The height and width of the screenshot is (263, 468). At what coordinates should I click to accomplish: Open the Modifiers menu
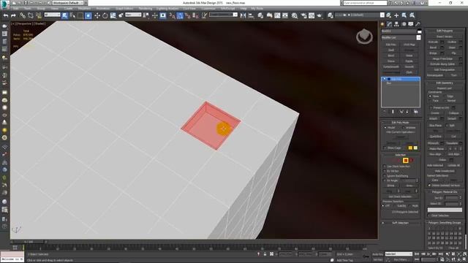point(85,9)
